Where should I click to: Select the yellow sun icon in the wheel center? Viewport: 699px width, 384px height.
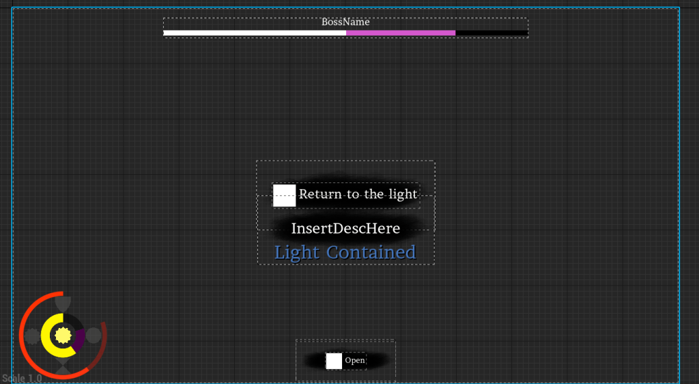pos(63,335)
